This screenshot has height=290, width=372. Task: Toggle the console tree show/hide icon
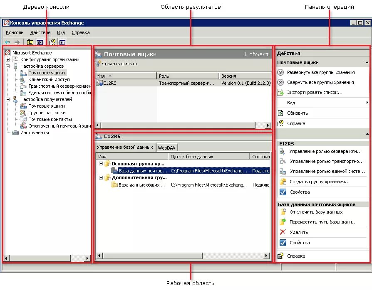tap(40, 42)
